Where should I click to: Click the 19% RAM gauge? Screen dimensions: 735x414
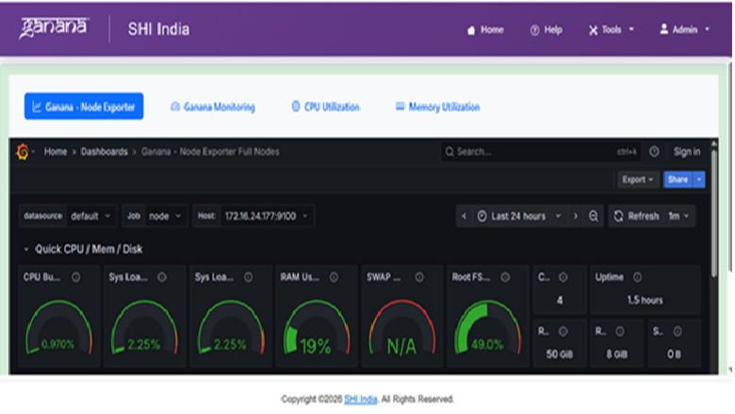(x=317, y=328)
